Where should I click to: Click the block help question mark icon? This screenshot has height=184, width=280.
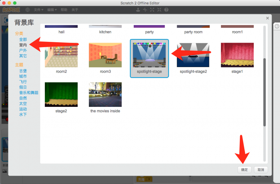click(166, 10)
